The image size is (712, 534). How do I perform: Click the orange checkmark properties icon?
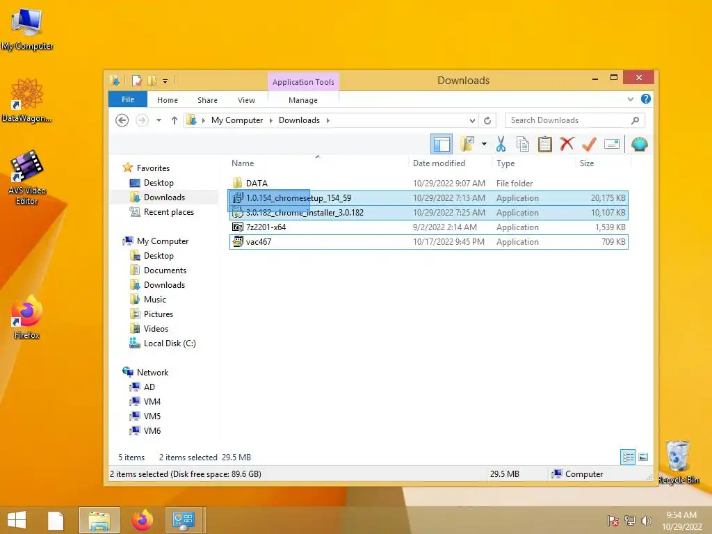(x=589, y=145)
